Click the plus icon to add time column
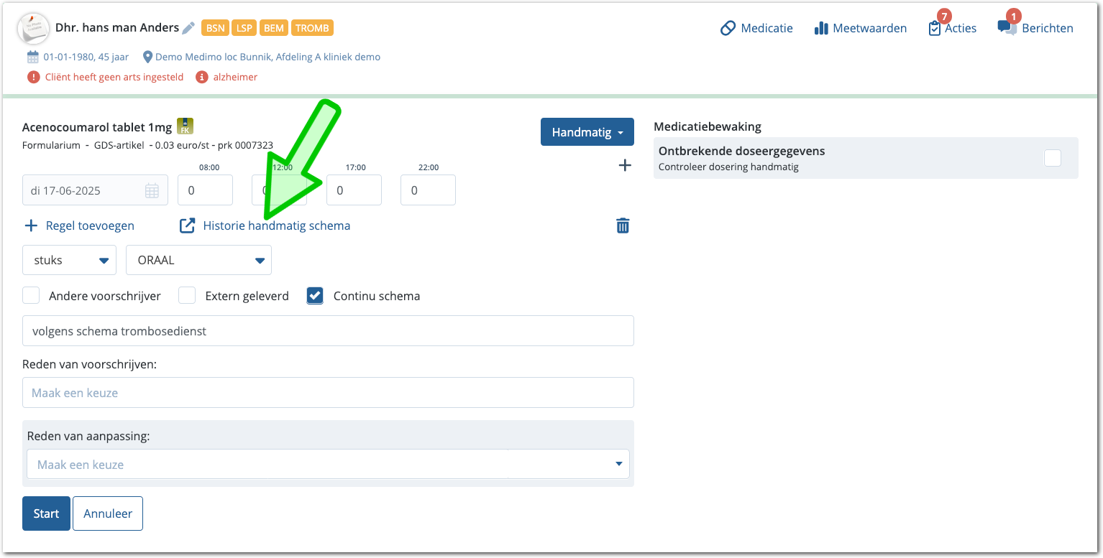The height and width of the screenshot is (558, 1103). tap(625, 166)
